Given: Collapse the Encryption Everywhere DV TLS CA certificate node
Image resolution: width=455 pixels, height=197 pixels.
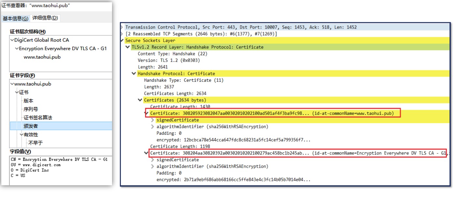Looking at the screenshot, I should tap(146, 153).
